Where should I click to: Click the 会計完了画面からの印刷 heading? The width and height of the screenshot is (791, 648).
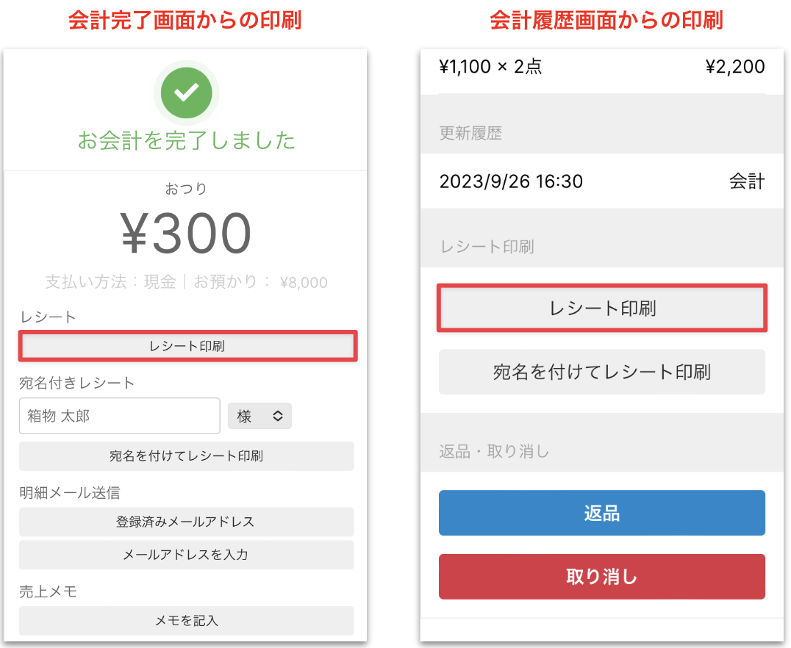coord(185,20)
